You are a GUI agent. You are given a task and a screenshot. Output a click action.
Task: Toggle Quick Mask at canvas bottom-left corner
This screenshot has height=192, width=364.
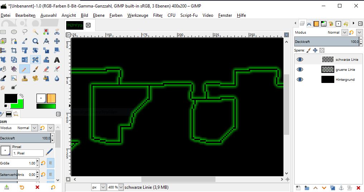68,179
